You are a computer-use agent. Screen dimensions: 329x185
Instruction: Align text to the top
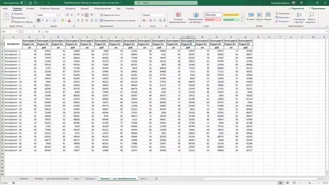[x=78, y=15]
